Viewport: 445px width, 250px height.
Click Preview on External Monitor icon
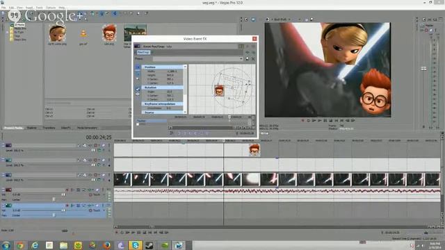[x=253, y=19]
